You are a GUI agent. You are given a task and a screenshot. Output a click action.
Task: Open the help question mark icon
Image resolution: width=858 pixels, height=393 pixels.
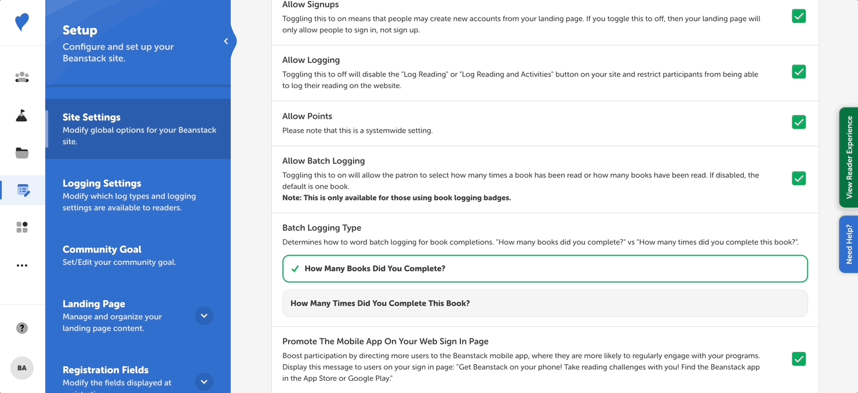click(22, 327)
